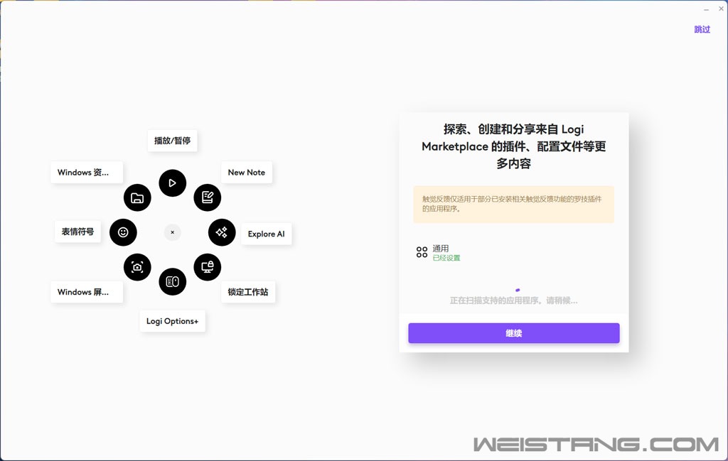Click the Logi Options+ label
The image size is (728, 461).
coord(172,321)
